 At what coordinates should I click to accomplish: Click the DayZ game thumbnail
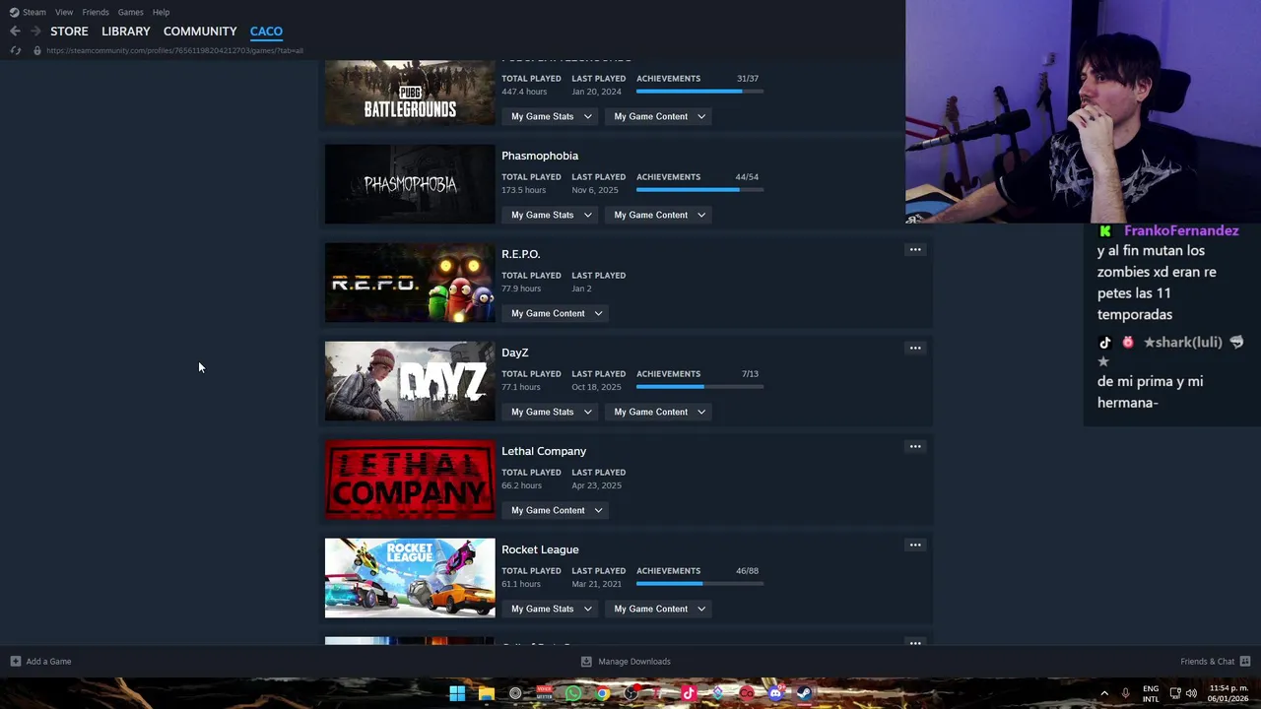coord(410,381)
